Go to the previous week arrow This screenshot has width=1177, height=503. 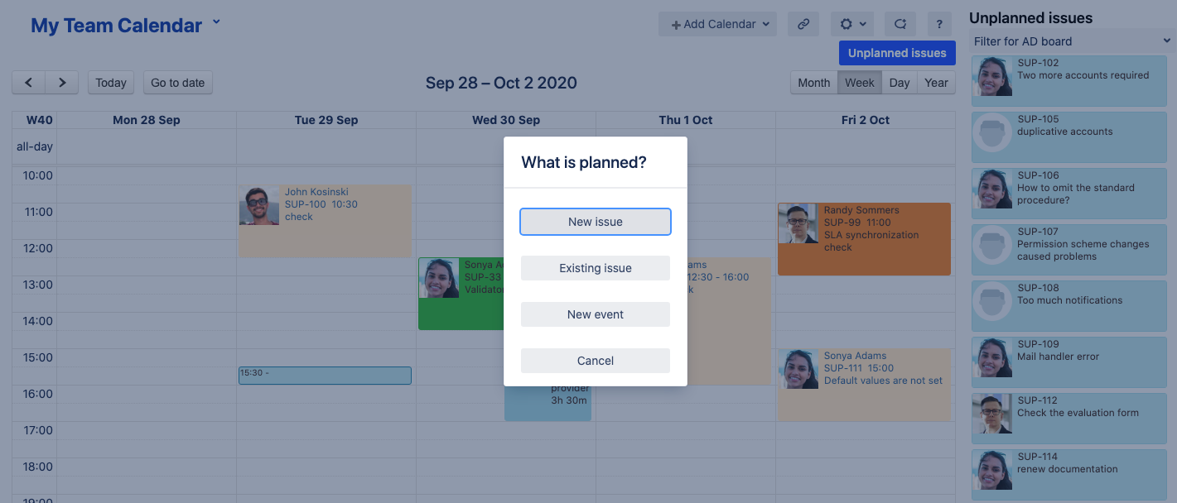click(29, 83)
